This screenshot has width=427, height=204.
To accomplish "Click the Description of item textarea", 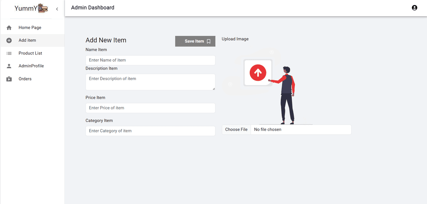I will point(150,82).
